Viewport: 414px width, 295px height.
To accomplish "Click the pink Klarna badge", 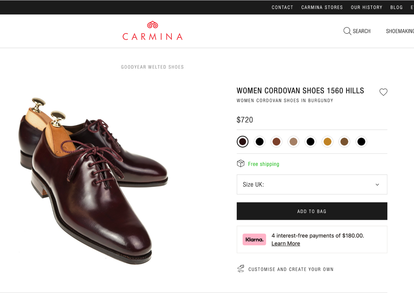I will pos(254,239).
